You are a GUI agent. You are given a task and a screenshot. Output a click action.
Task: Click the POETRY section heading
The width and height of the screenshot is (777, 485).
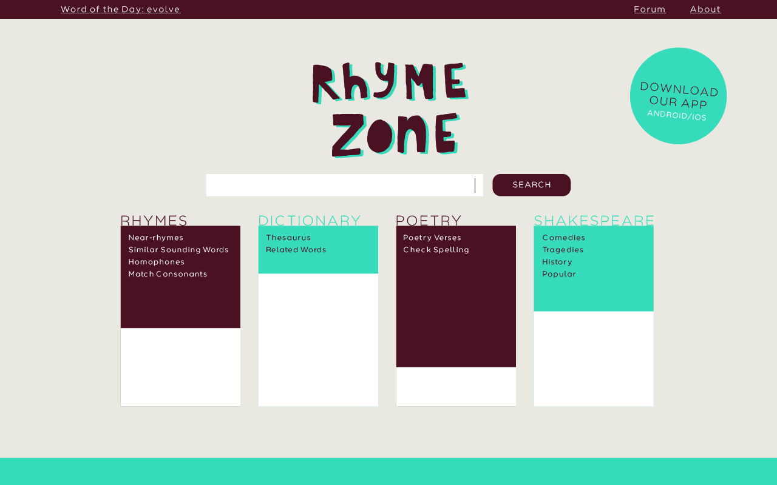pyautogui.click(x=429, y=221)
